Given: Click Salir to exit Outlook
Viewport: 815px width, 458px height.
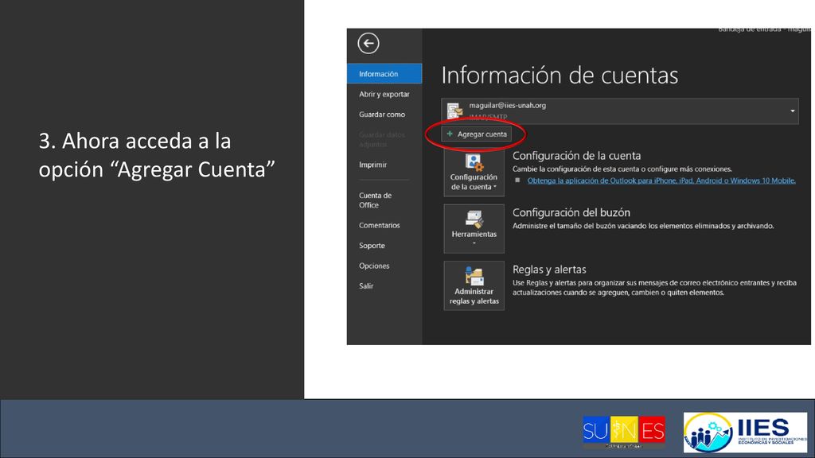Looking at the screenshot, I should tap(366, 286).
